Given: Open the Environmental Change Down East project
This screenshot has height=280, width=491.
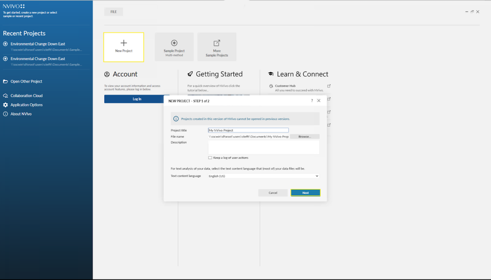Looking at the screenshot, I should (38, 44).
